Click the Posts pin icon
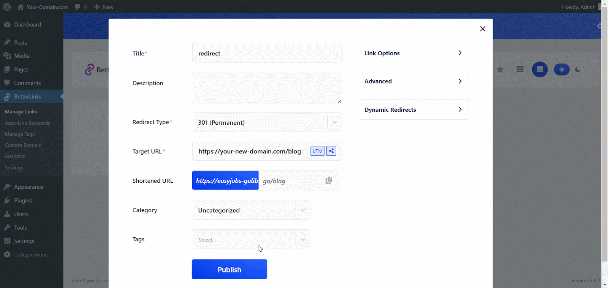 [x=7, y=42]
